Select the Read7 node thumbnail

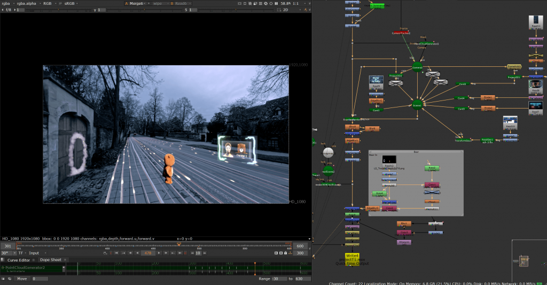point(536,107)
